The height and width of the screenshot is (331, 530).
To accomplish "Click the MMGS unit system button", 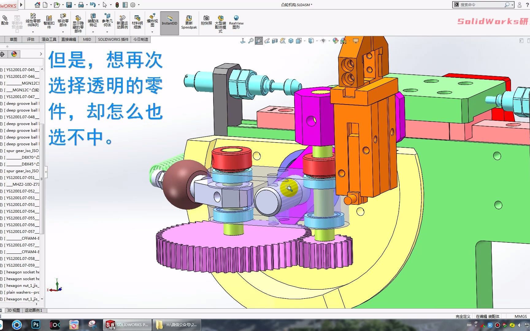I will pyautogui.click(x=520, y=316).
